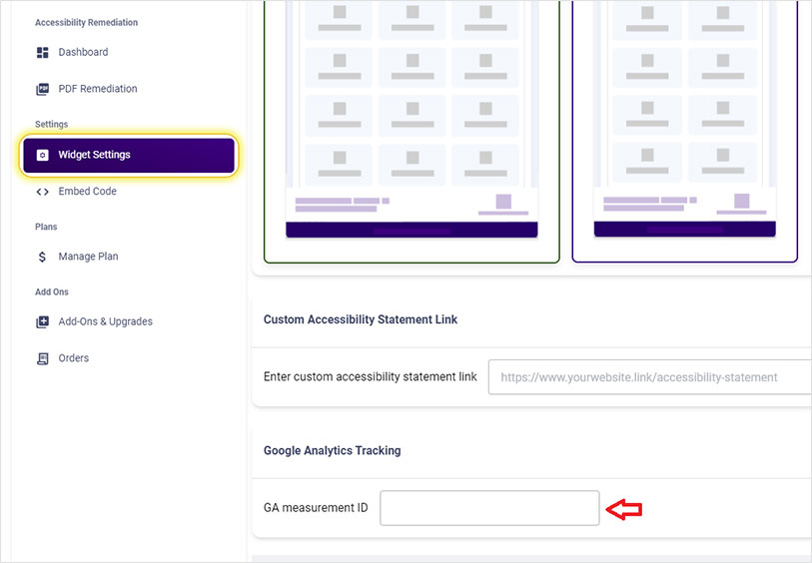The image size is (812, 563).
Task: Go to Embed Code
Action: pos(88,192)
